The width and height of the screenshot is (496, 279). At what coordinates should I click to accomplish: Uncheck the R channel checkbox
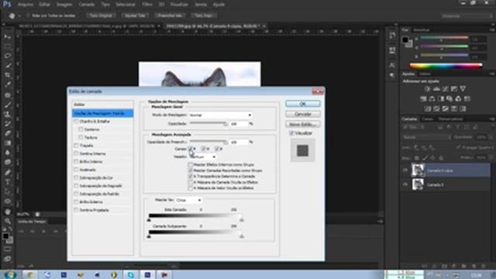tap(191, 149)
